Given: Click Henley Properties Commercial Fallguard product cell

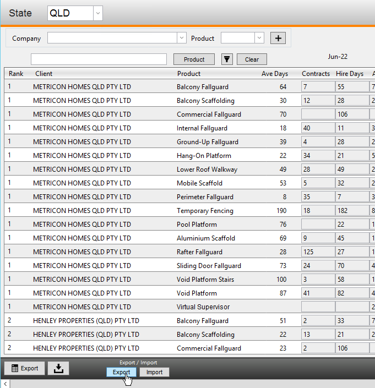Looking at the screenshot, I should 209,348.
